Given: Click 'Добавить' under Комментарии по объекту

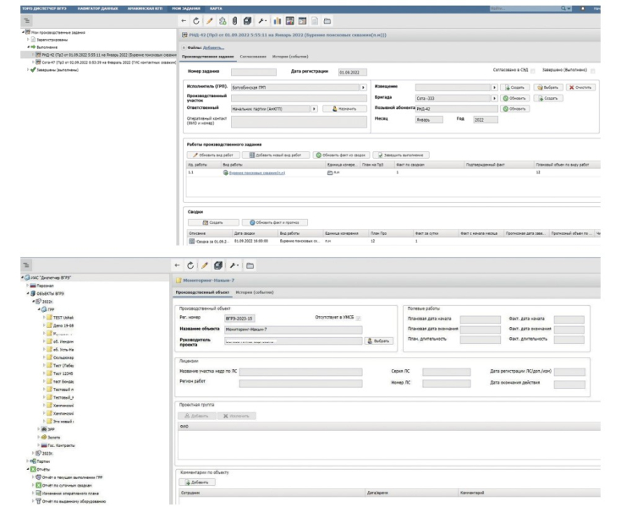Looking at the screenshot, I should pyautogui.click(x=197, y=482).
